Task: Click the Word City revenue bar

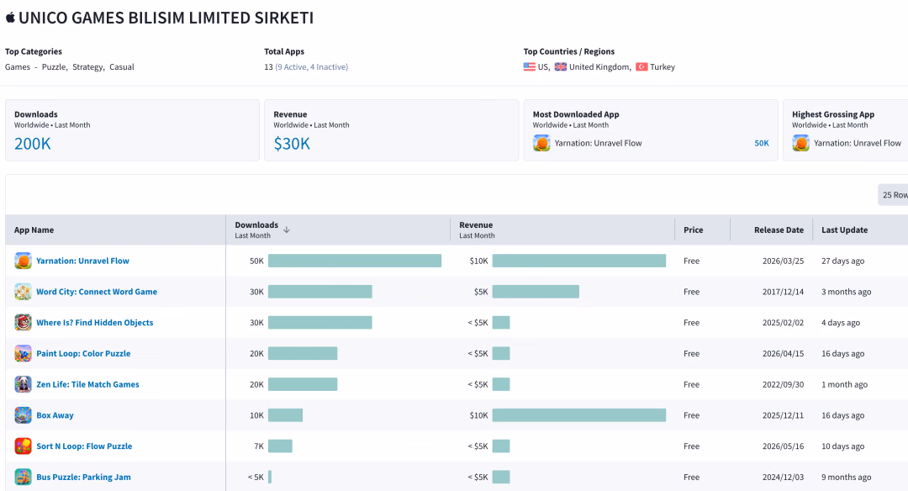Action: [x=536, y=292]
